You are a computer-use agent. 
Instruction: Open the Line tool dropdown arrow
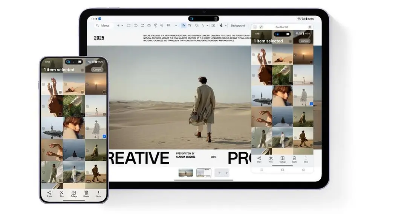(x=207, y=26)
